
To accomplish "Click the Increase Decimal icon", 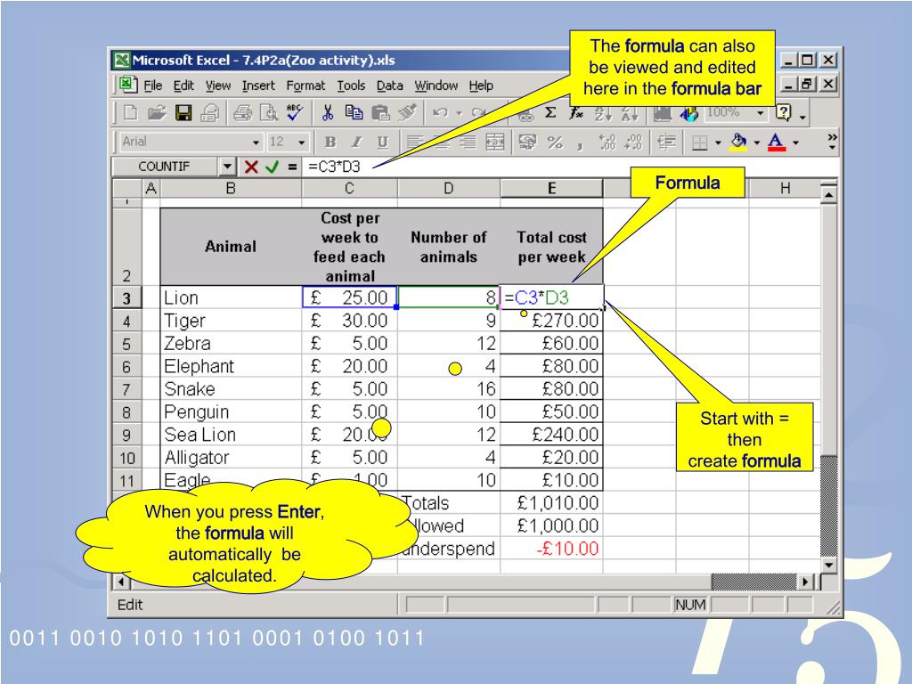I will (x=607, y=142).
